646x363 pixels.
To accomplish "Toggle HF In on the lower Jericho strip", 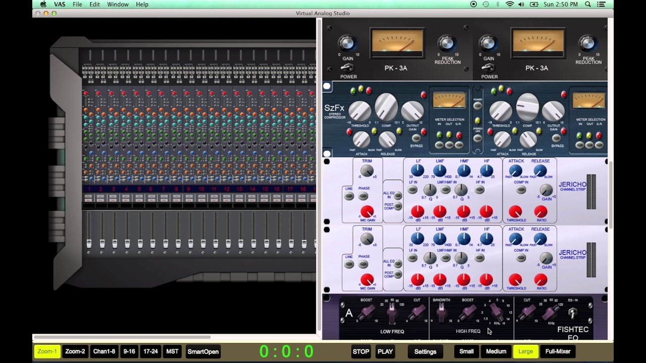I will (x=479, y=258).
